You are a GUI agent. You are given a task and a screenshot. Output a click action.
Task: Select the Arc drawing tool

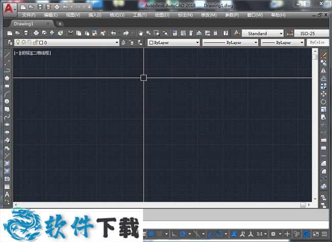7,93
